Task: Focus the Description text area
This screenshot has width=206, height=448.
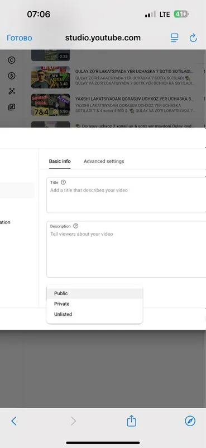Action: [x=126, y=249]
